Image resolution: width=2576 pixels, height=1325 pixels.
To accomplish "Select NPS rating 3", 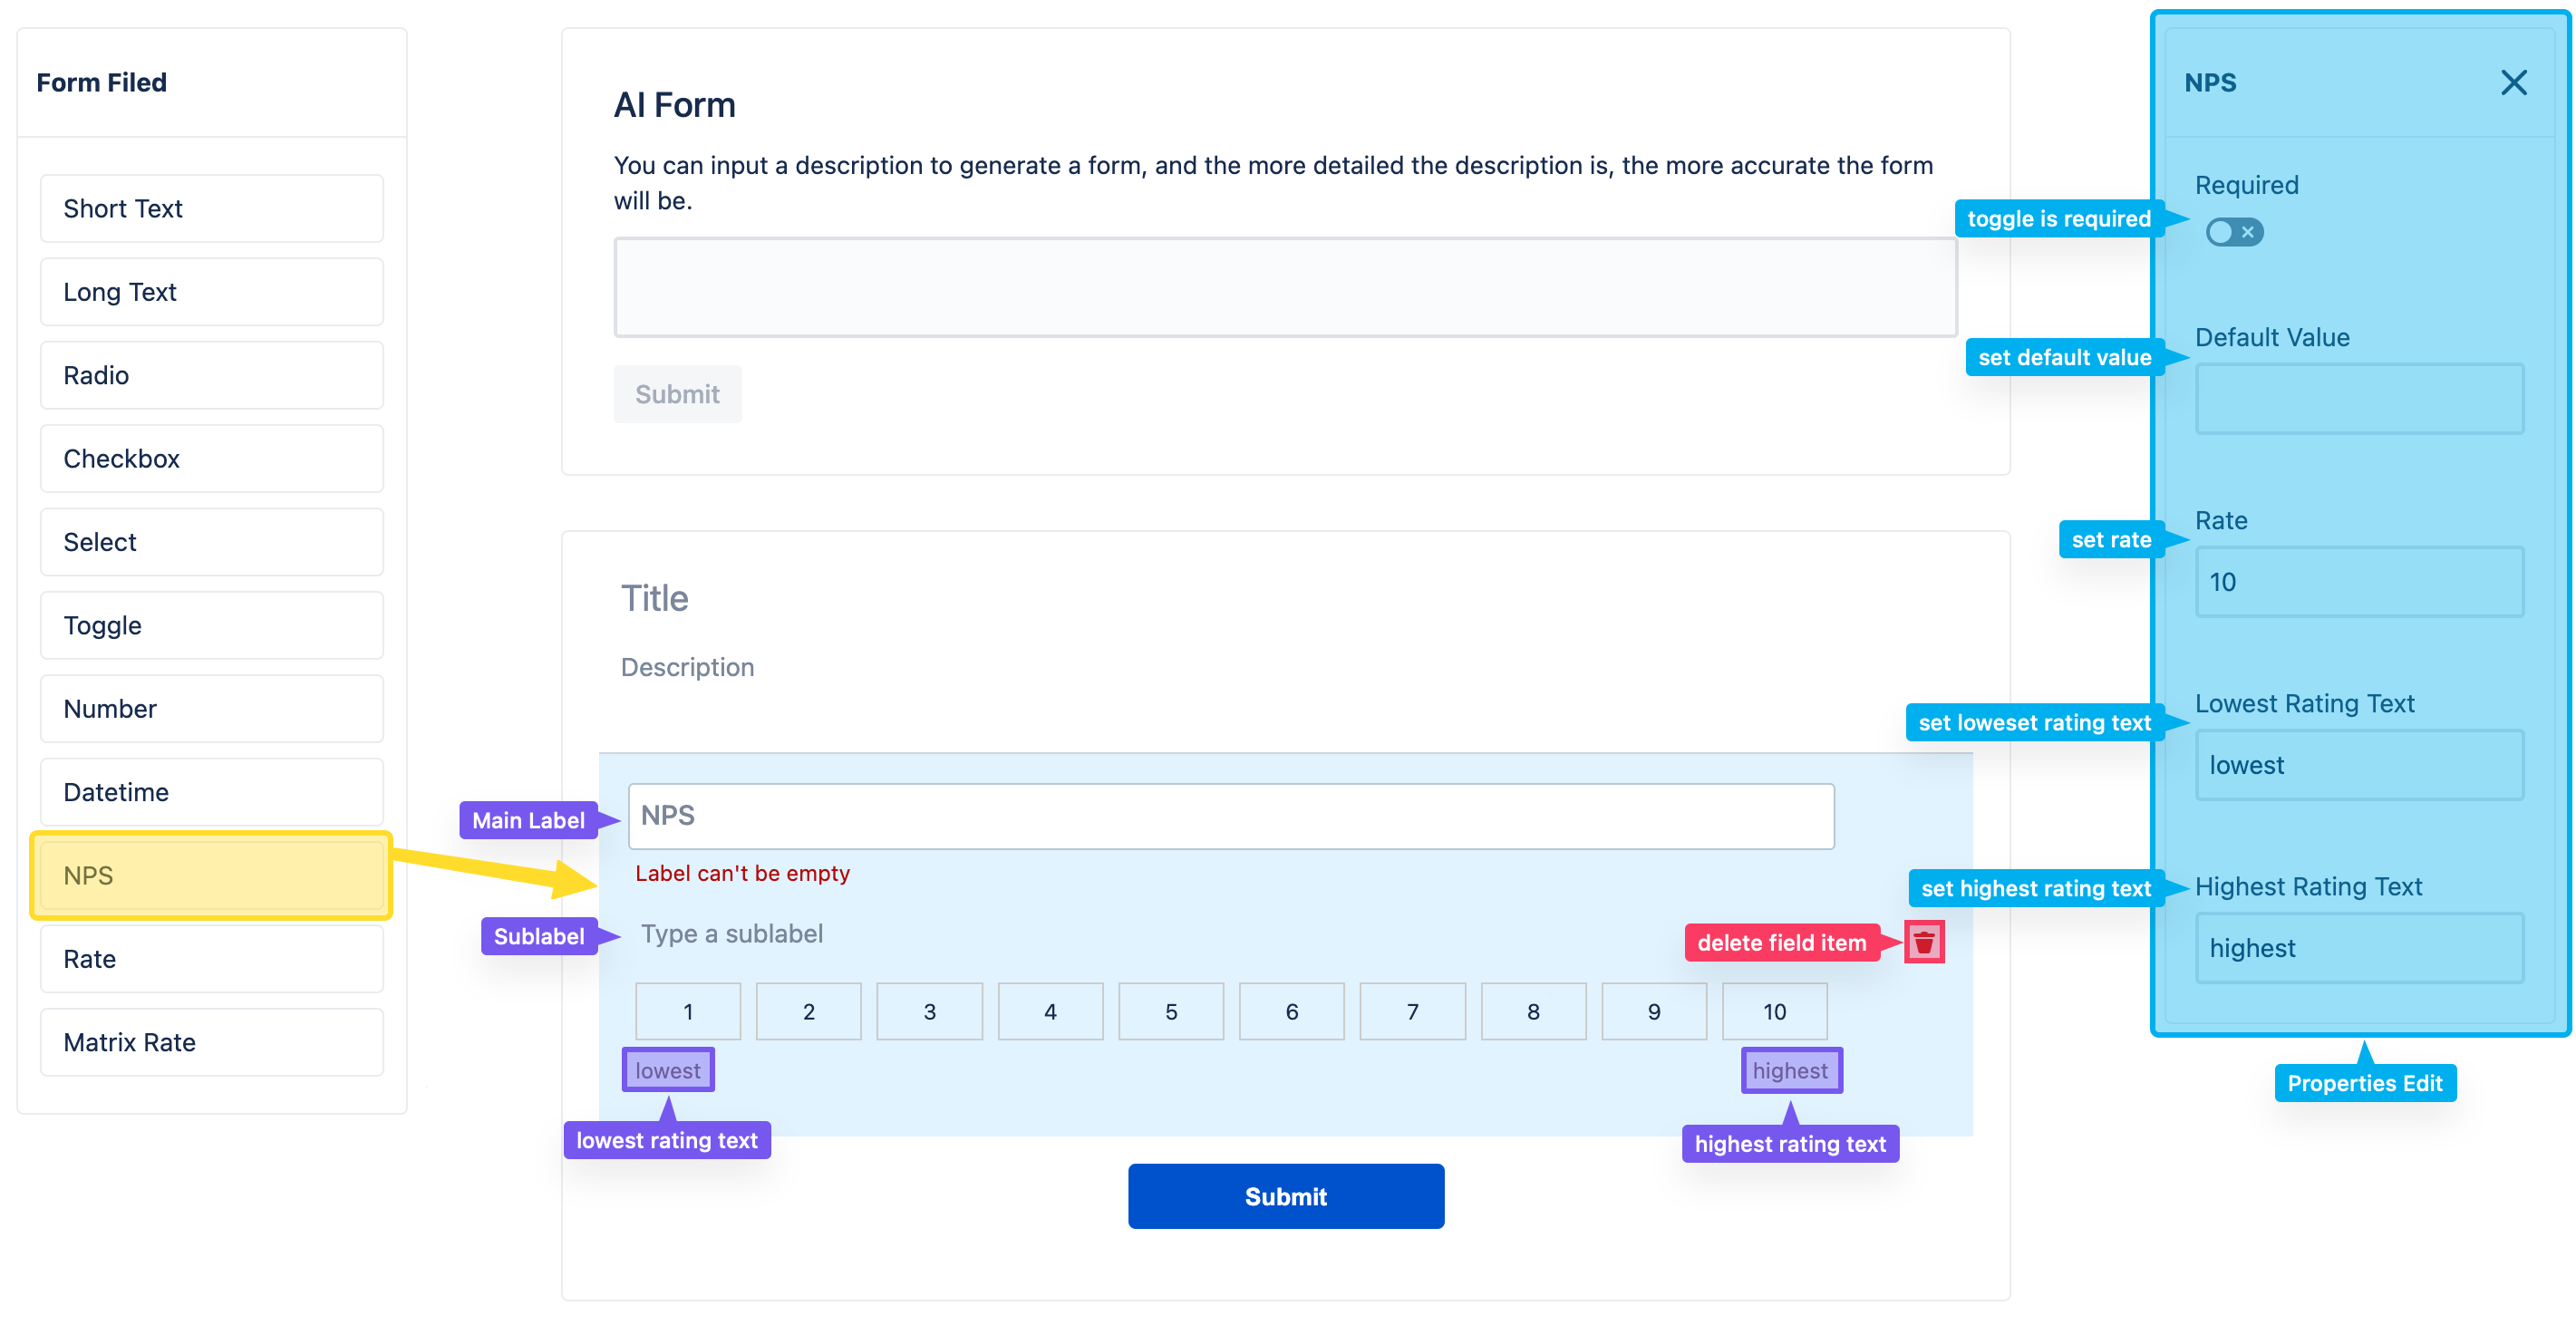I will [929, 1011].
